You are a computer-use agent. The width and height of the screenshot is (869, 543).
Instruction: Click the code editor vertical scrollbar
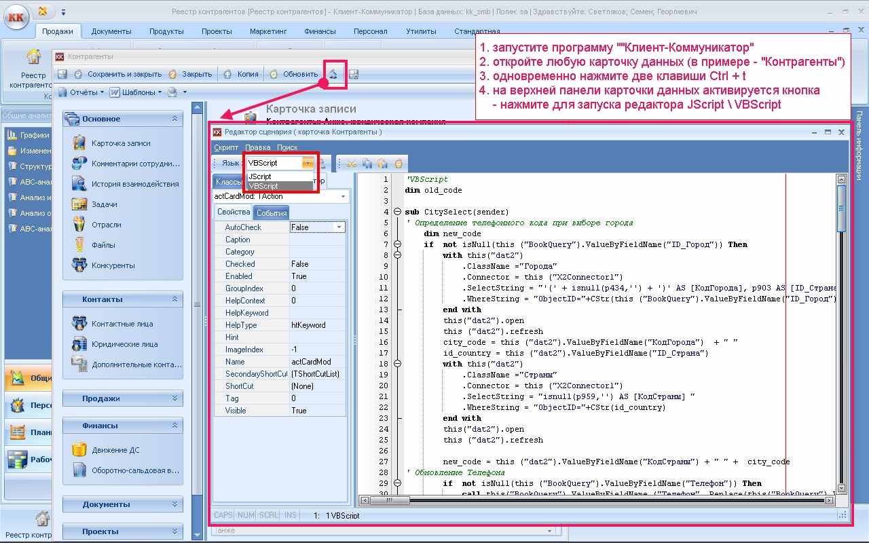point(842,333)
